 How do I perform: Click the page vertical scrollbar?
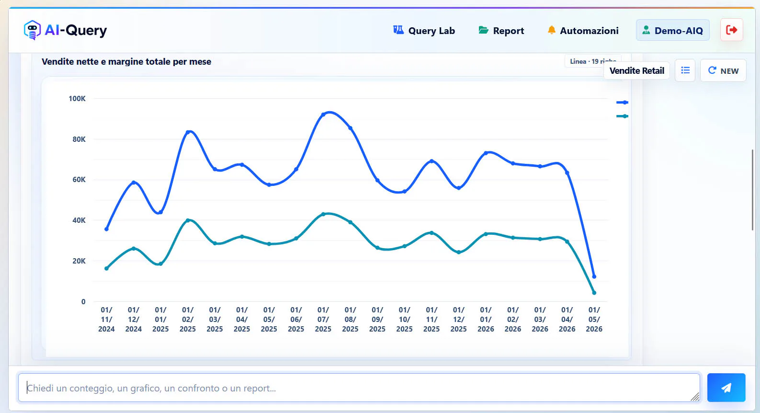[752, 190]
